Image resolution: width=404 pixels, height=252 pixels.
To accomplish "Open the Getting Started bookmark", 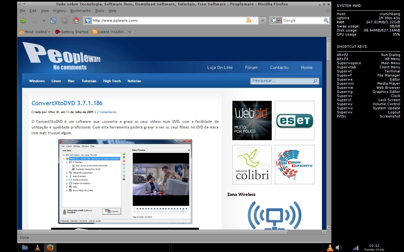I will pos(72,32).
